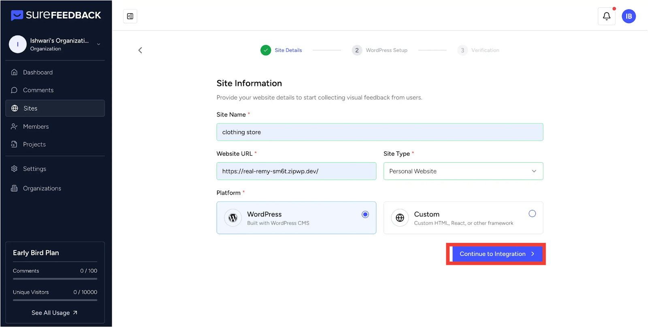Click the green Site Details checkmark
Image resolution: width=648 pixels, height=327 pixels.
click(x=266, y=50)
